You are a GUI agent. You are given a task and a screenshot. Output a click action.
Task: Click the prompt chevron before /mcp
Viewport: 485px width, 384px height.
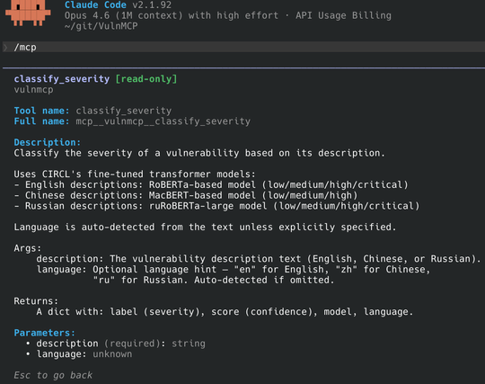coord(5,48)
